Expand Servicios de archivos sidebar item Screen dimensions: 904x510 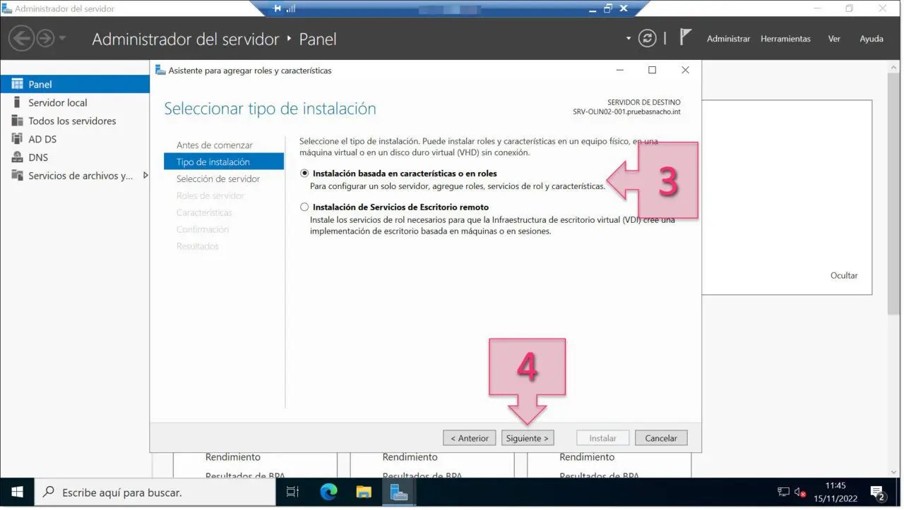click(145, 176)
